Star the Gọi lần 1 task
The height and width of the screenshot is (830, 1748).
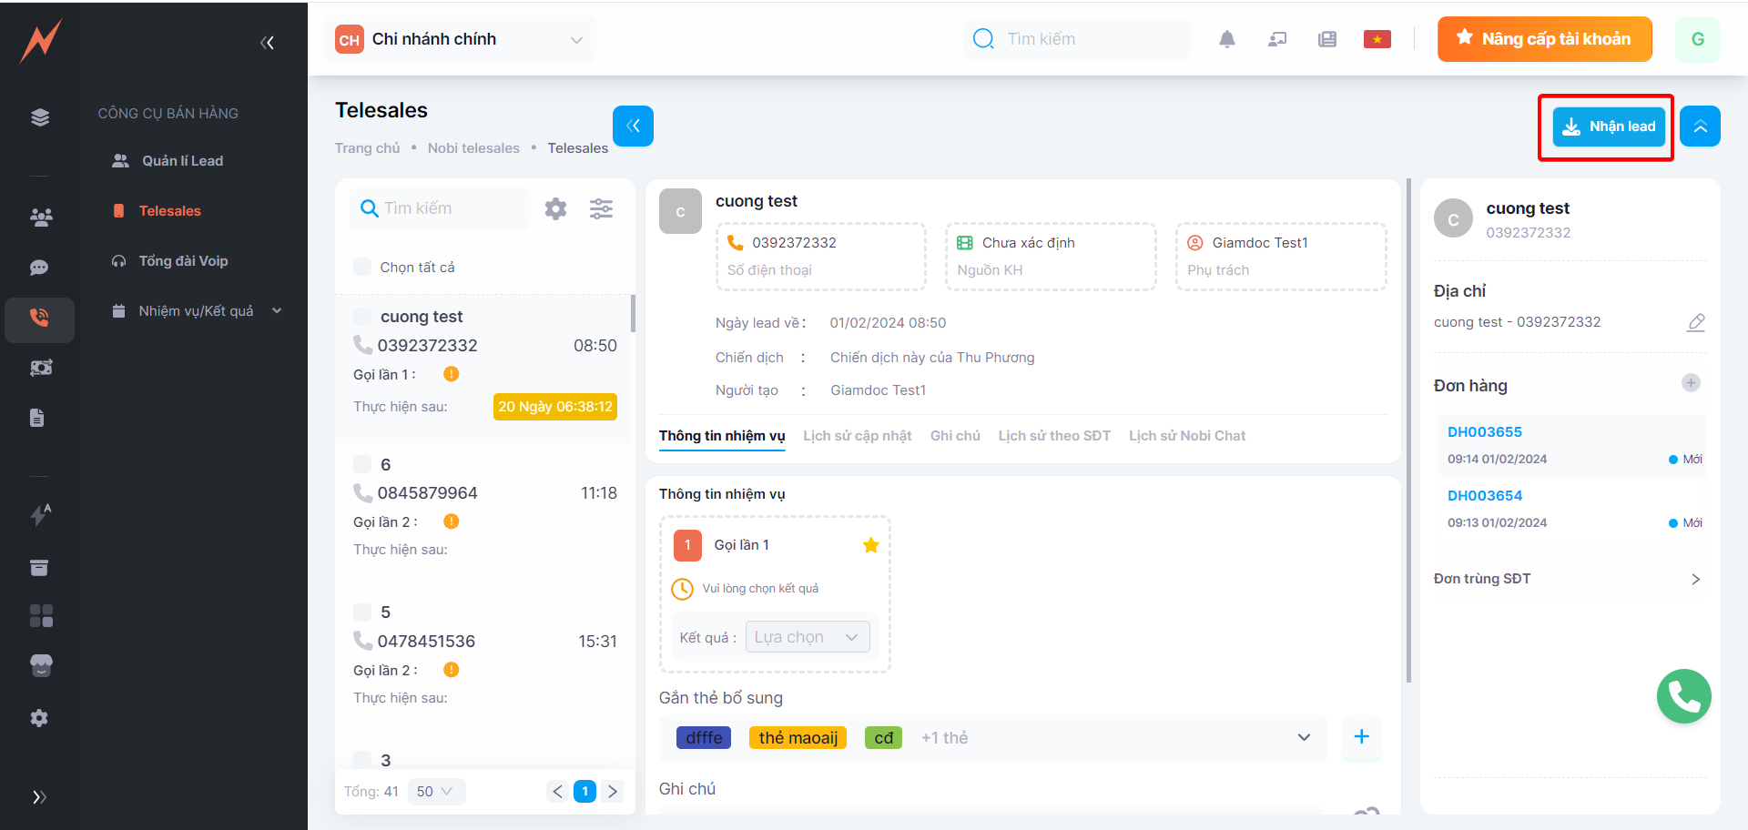coord(870,545)
